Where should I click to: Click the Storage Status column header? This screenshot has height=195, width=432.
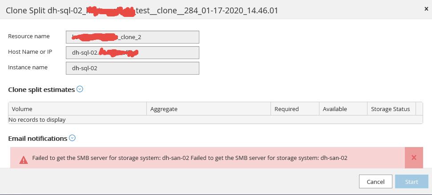[x=391, y=109]
